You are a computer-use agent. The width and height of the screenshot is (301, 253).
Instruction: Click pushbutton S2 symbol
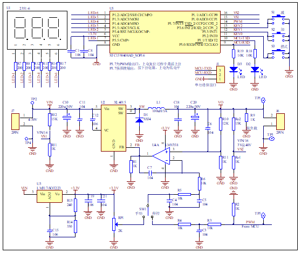click(278, 36)
